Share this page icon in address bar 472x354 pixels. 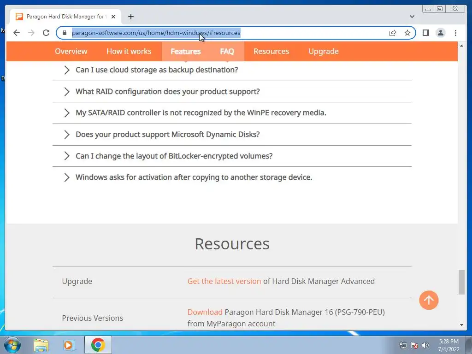(393, 33)
